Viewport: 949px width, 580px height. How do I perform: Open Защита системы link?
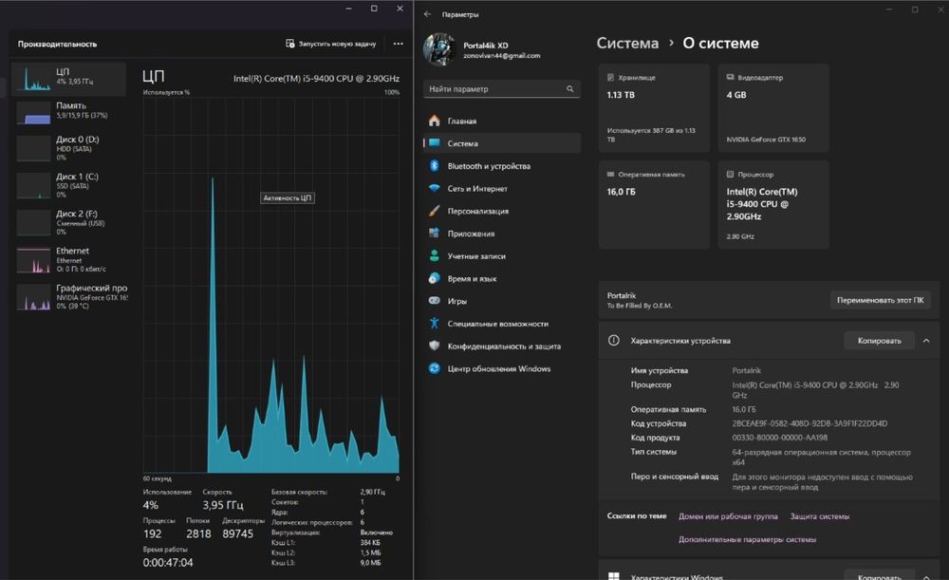coord(820,516)
